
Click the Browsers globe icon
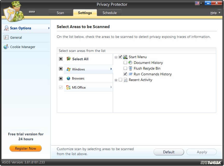click(x=68, y=78)
